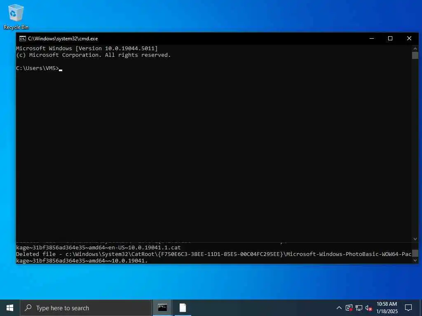Screen dimensions: 422x316
Task: Click the cmd.exe title bar icon
Action: pyautogui.click(x=23, y=39)
